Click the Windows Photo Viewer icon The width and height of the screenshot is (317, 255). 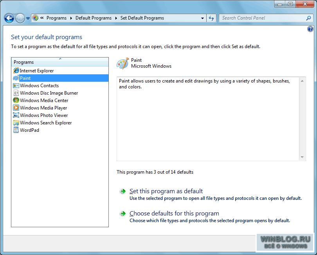(16, 115)
